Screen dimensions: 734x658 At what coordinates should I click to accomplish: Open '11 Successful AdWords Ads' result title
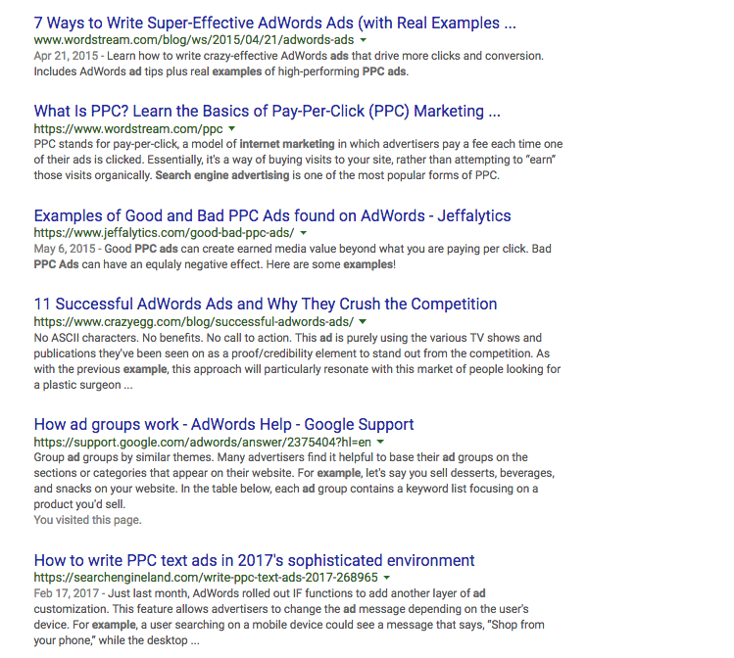pyautogui.click(x=266, y=304)
